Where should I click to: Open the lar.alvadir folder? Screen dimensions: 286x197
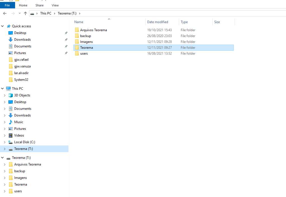tap(21, 73)
